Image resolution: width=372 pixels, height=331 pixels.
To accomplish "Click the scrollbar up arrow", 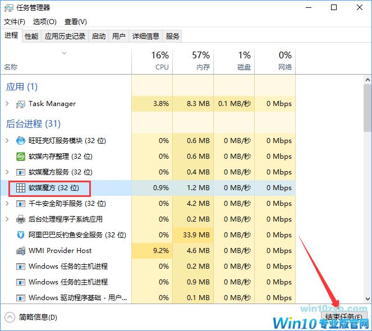I will pos(368,80).
